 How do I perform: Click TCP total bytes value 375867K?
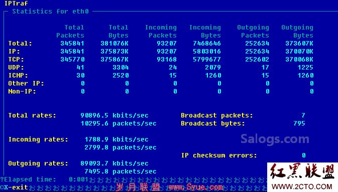click(x=115, y=59)
